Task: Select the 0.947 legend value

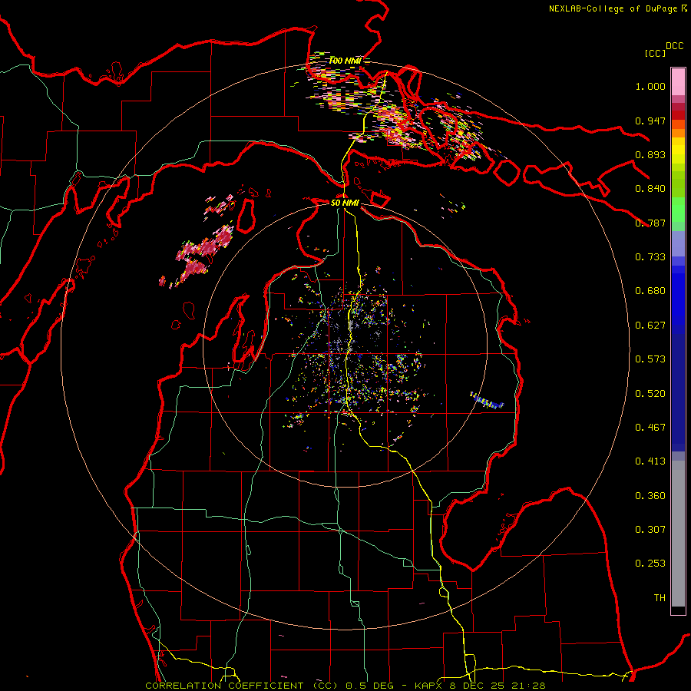Action: tap(650, 121)
